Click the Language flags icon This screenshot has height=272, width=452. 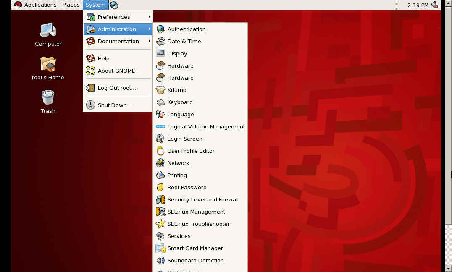(x=160, y=115)
